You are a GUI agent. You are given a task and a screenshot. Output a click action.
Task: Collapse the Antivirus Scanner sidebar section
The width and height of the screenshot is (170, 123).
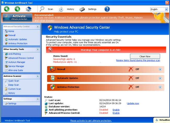coord(38,76)
